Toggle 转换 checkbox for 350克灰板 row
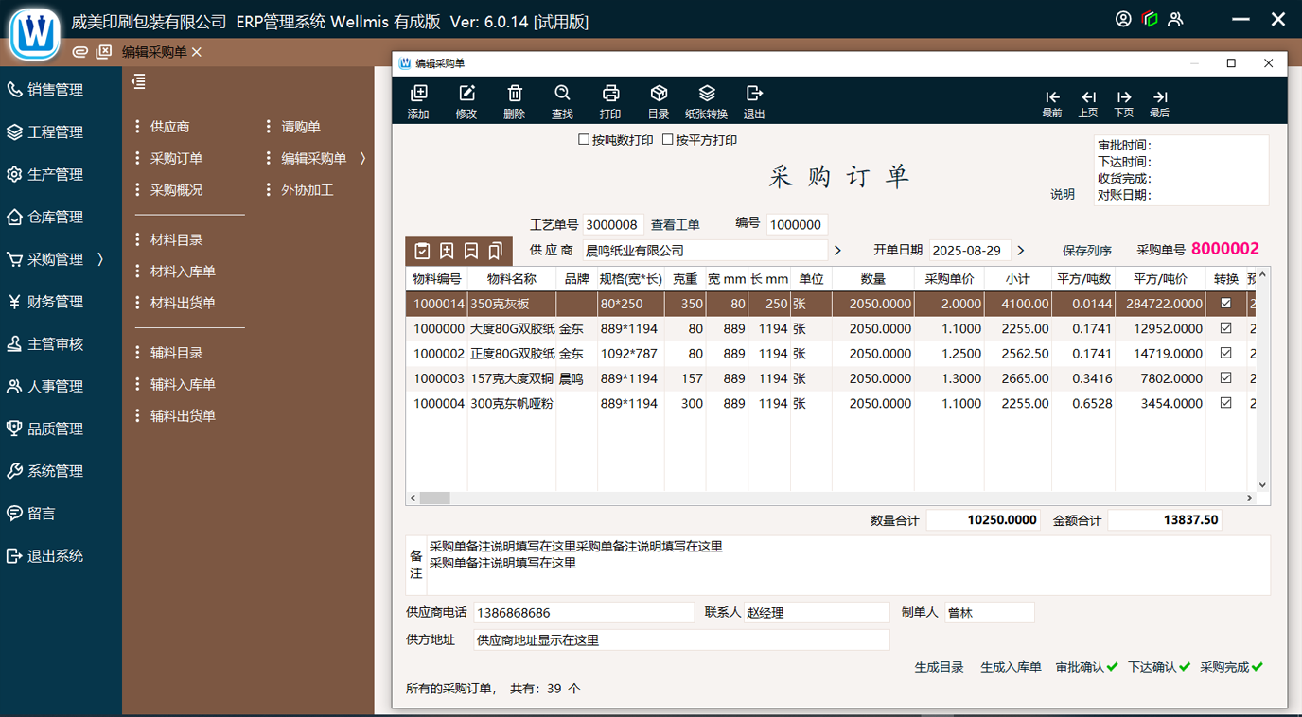 (x=1225, y=304)
